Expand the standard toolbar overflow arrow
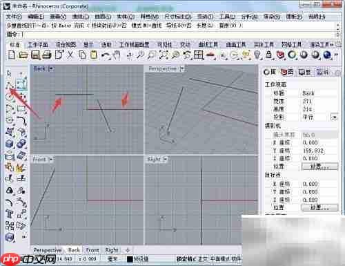 (x=336, y=55)
